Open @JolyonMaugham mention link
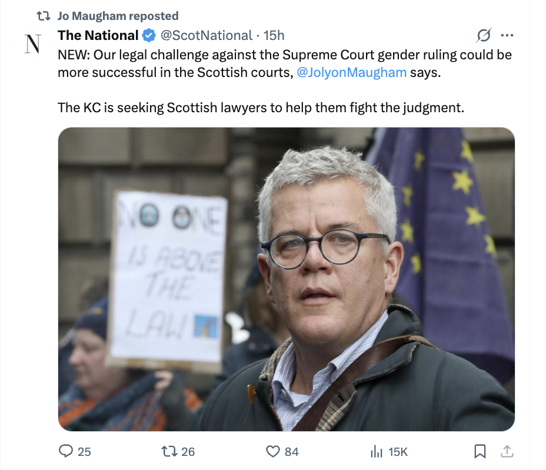The width and height of the screenshot is (546, 470). (x=351, y=72)
